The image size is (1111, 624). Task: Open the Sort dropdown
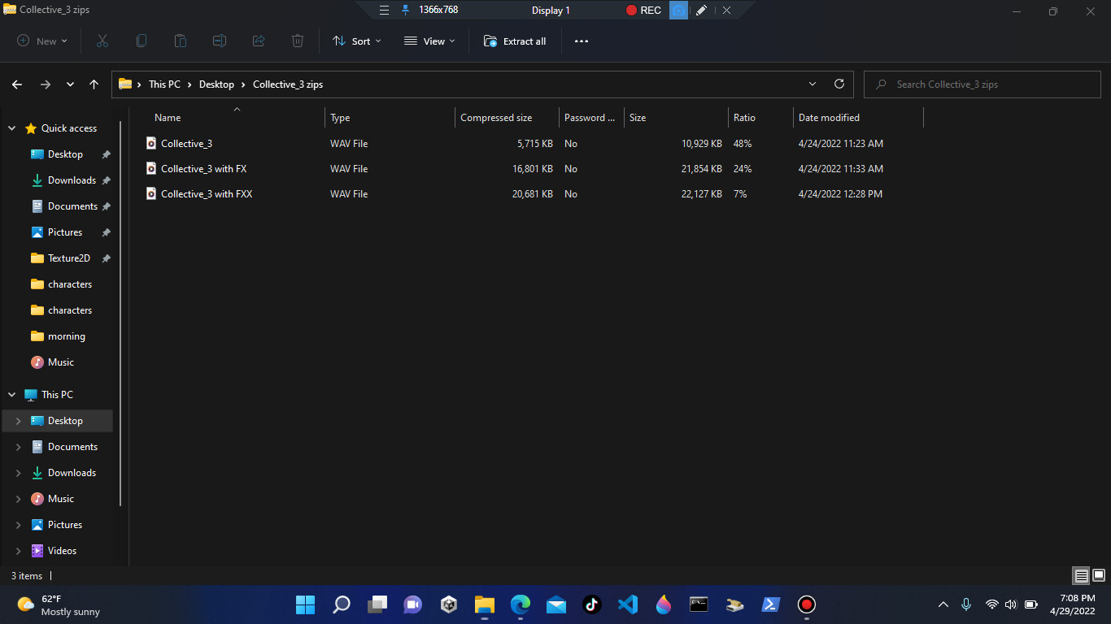(356, 41)
